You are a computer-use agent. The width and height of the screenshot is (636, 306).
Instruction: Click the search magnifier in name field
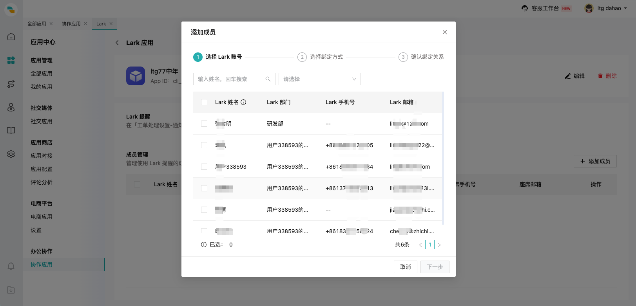click(x=268, y=79)
